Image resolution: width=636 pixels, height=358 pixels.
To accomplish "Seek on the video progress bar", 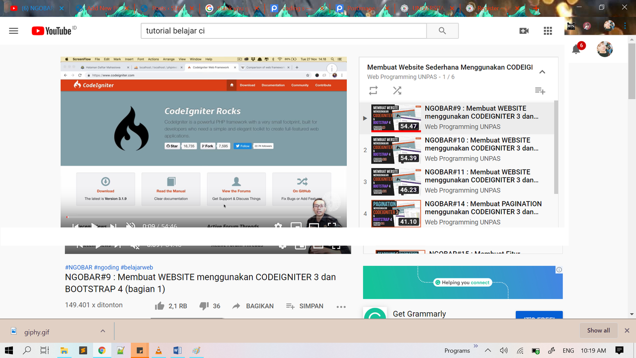I will [x=204, y=217].
